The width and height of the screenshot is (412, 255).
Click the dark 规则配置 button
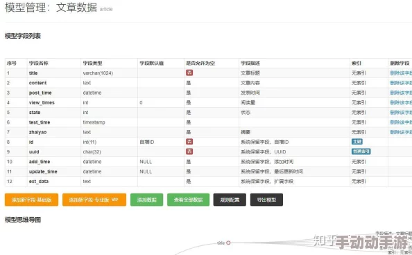pos(230,200)
